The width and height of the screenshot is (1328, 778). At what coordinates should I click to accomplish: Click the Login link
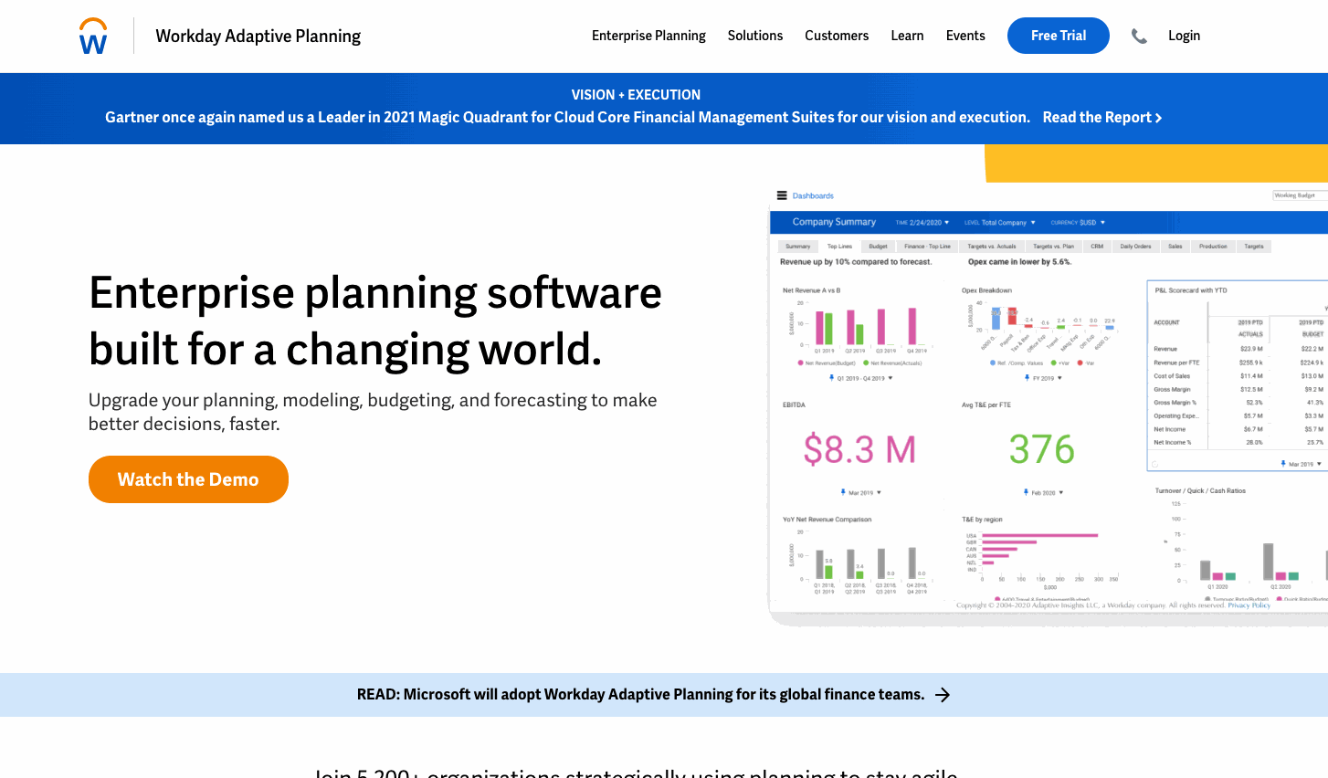[1184, 36]
